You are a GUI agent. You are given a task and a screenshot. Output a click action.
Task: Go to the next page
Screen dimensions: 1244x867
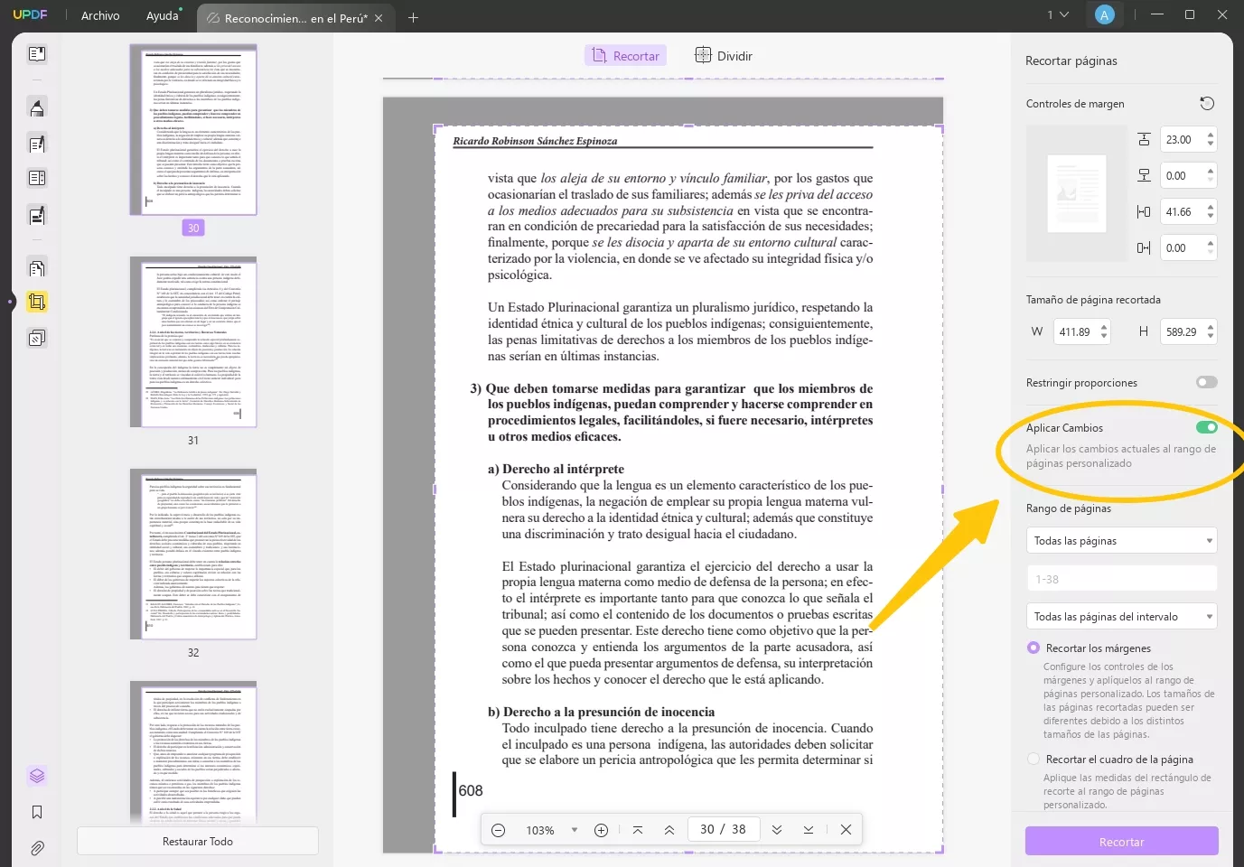coord(777,830)
